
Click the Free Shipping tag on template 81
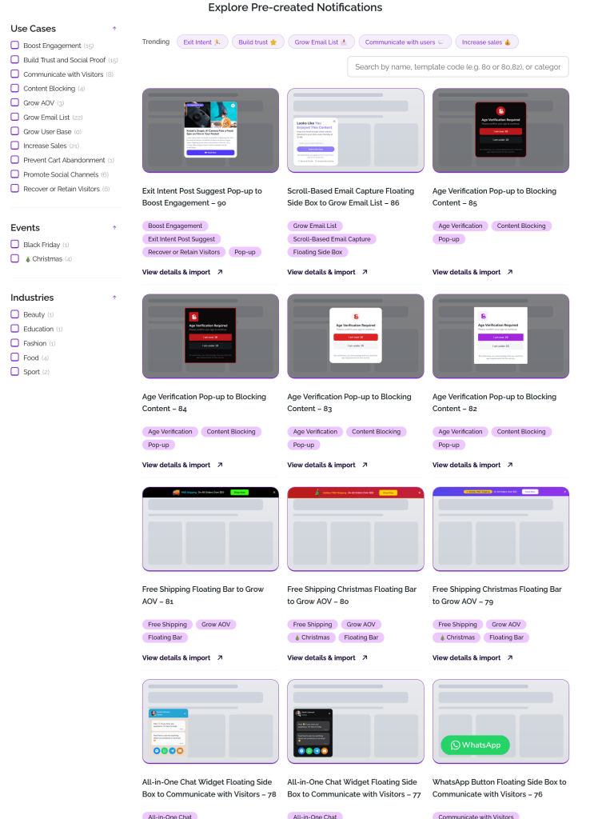point(167,624)
